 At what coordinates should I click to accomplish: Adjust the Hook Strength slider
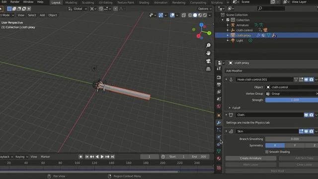(292, 100)
